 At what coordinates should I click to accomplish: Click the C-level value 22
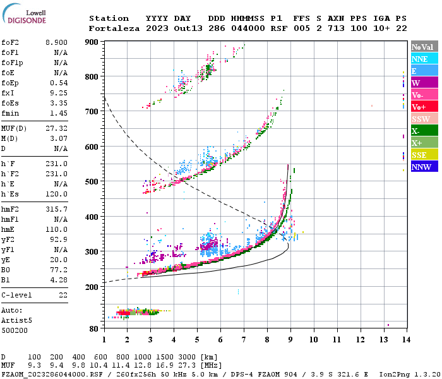coord(63,295)
